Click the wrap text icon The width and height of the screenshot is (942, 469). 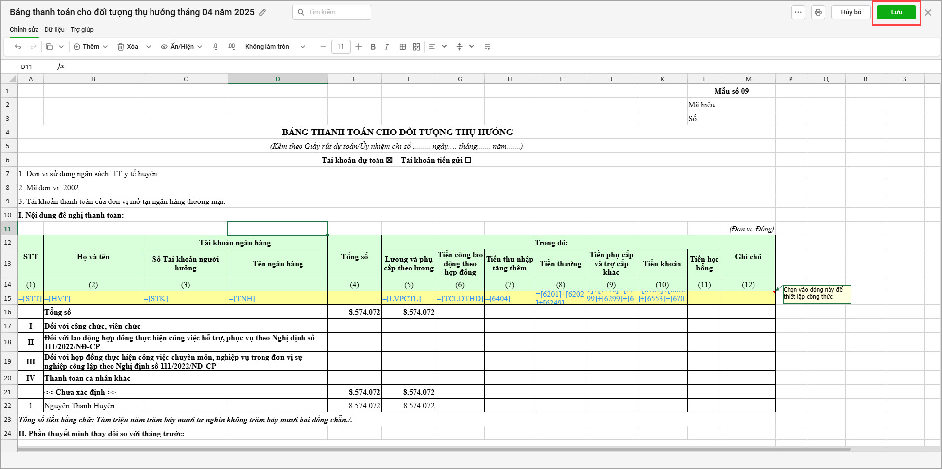tap(488, 47)
